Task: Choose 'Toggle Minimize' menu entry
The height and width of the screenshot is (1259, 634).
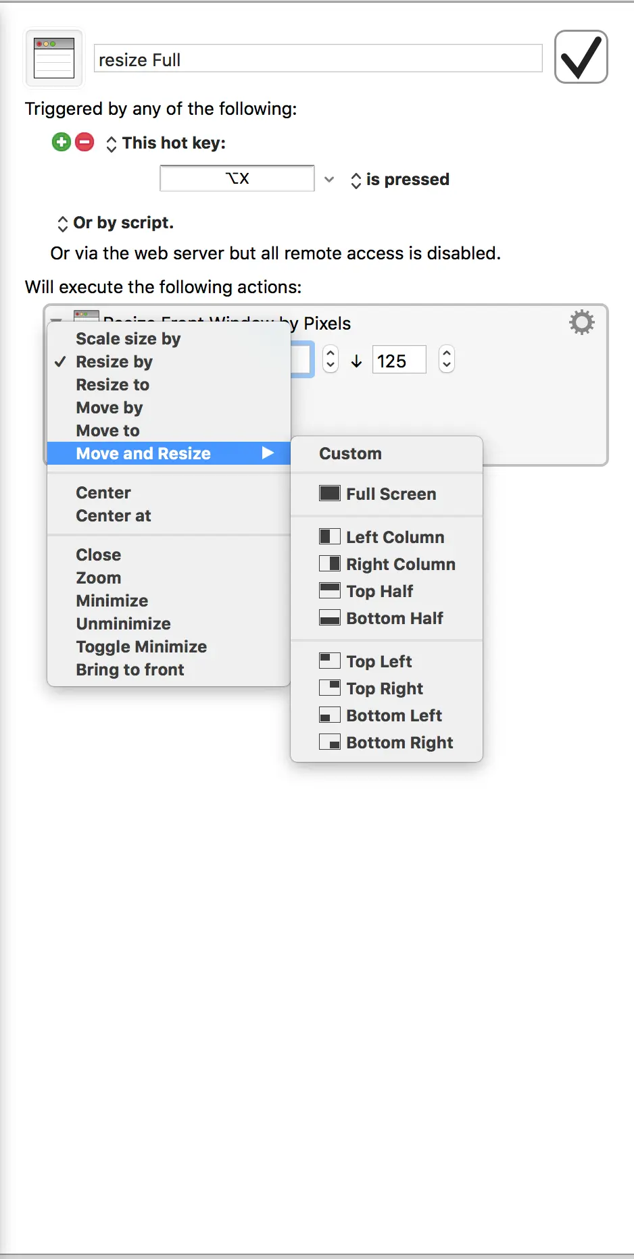Action: [141, 647]
